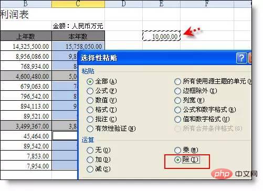Click column B header
Screen dimensions: 263x191
[x=26, y=4]
